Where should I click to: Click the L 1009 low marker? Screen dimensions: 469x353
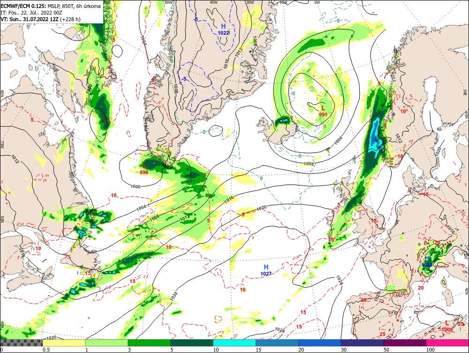[447, 326]
